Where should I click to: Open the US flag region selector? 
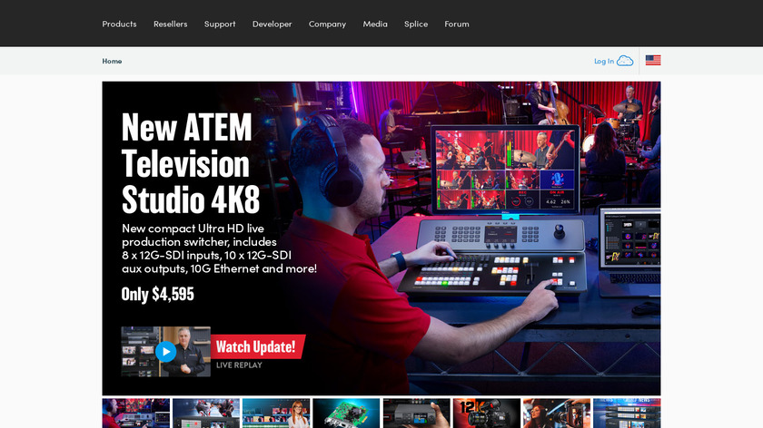coord(653,60)
